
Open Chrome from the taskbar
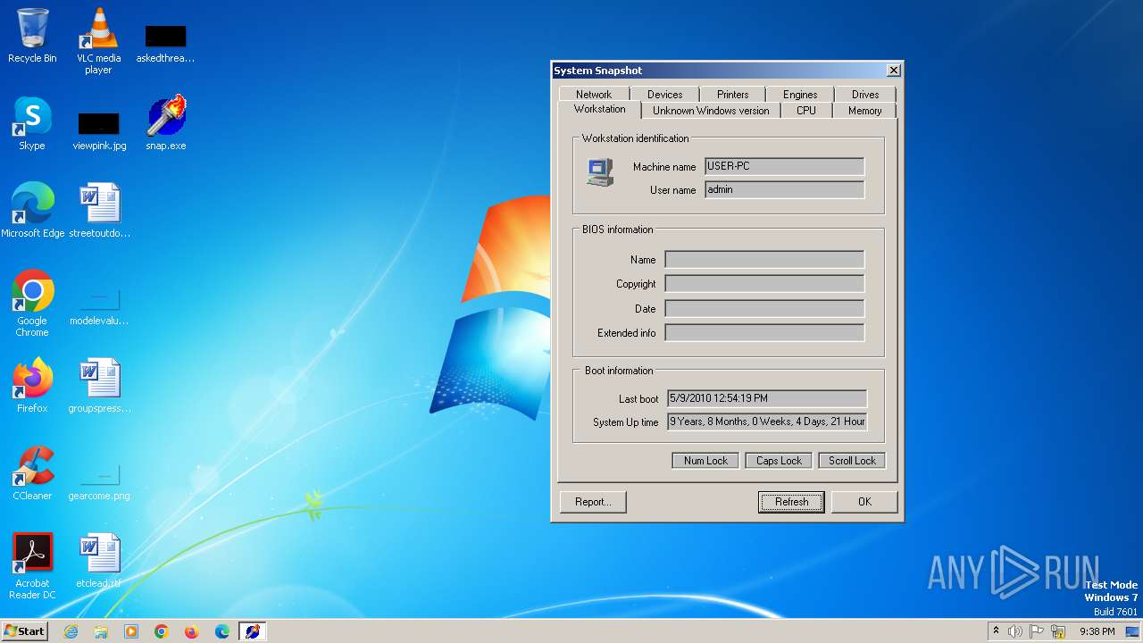click(162, 631)
